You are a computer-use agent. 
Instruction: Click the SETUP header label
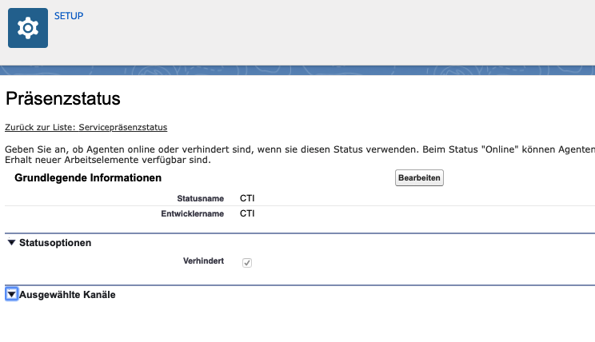(69, 16)
